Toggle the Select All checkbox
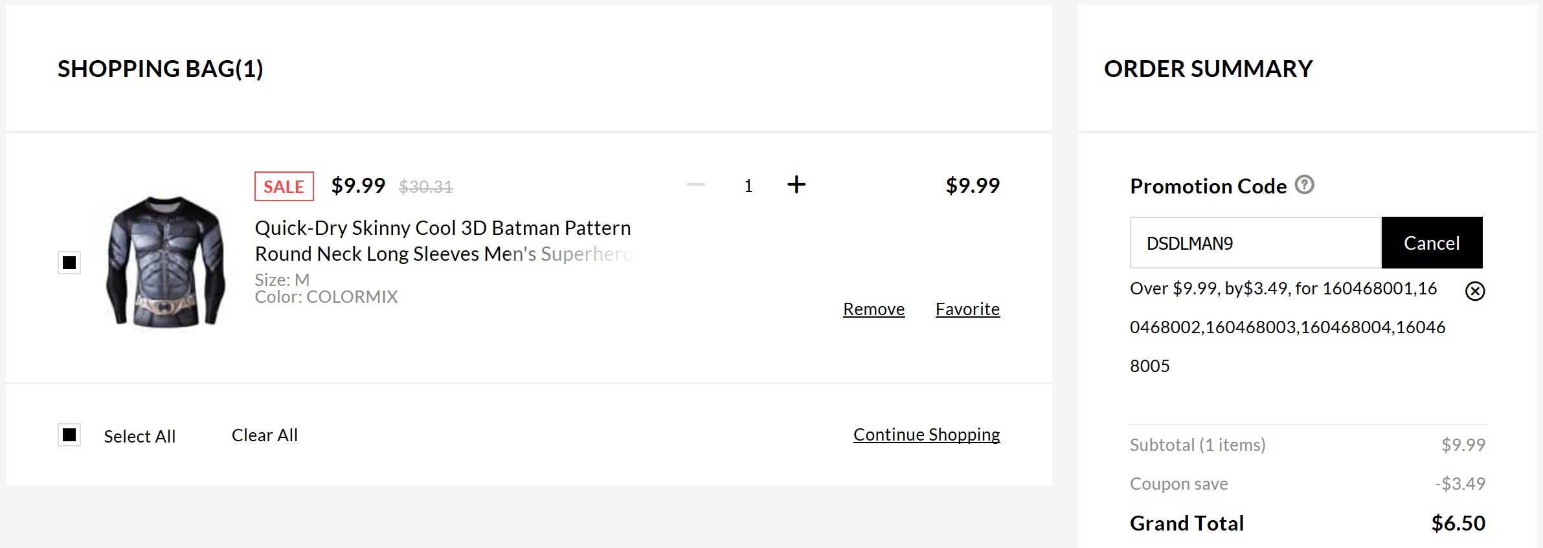Viewport: 1543px width, 548px height. click(x=69, y=435)
